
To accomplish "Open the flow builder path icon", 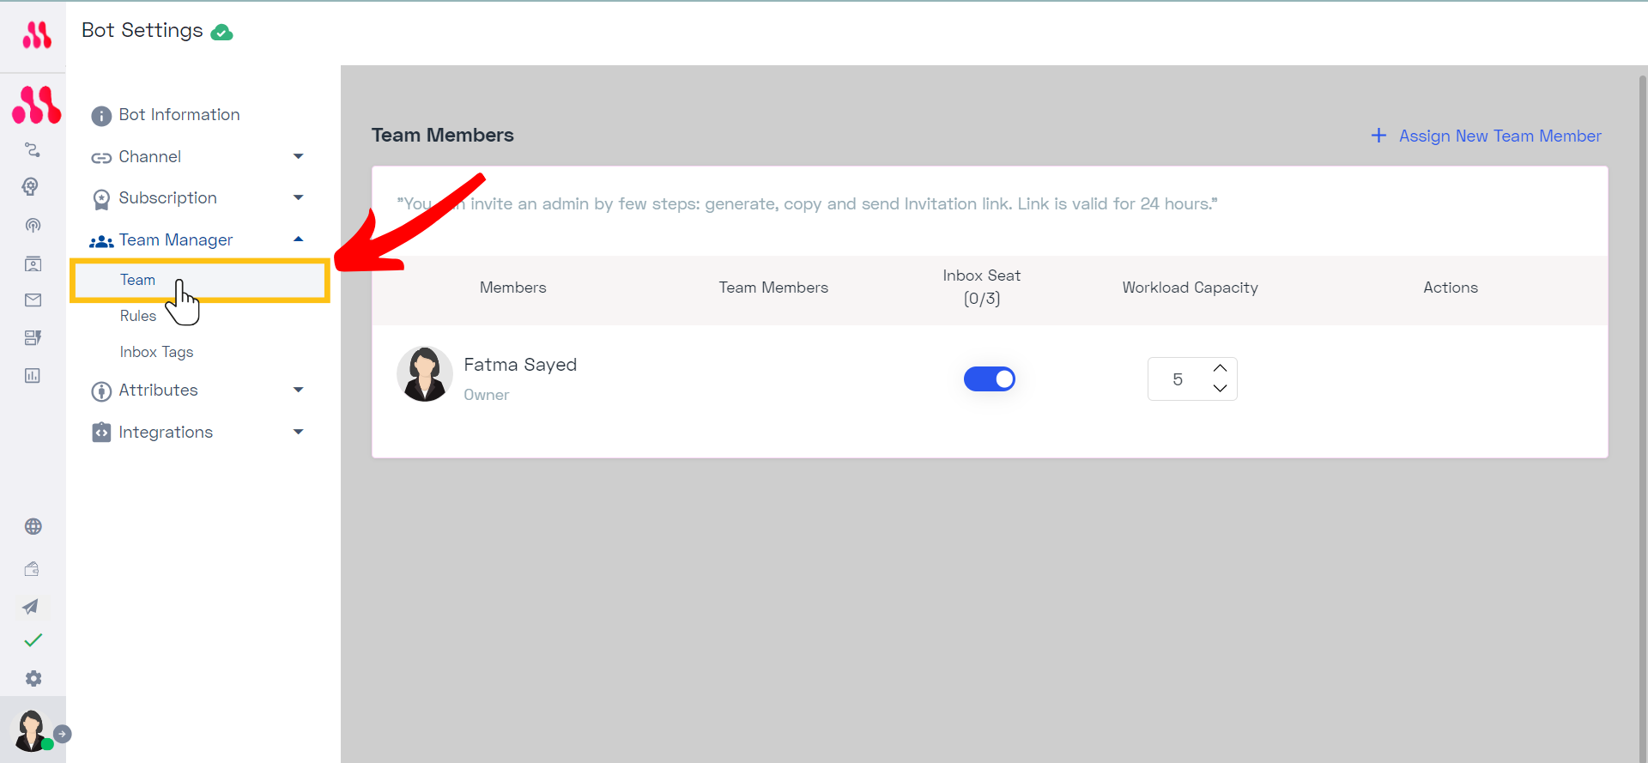I will [x=33, y=150].
